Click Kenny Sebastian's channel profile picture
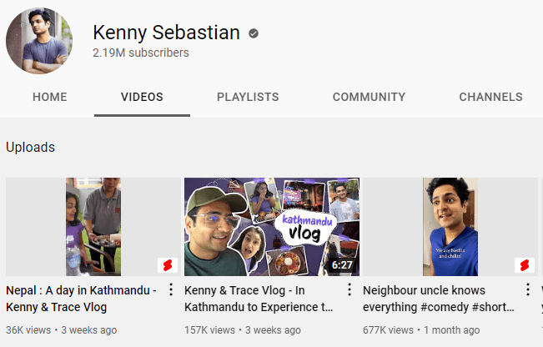The width and height of the screenshot is (543, 347). (39, 41)
